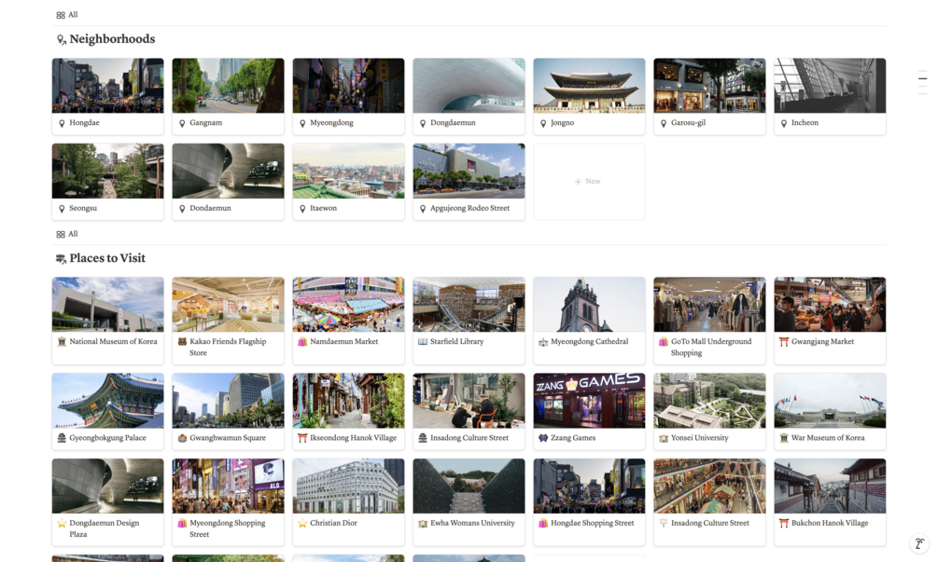938x562 pixels.
Task: Open the Yonsei University card title
Action: [x=699, y=438]
